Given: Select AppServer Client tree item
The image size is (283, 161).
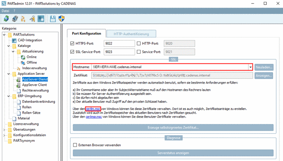Looking at the screenshot, I should coord(34,85).
